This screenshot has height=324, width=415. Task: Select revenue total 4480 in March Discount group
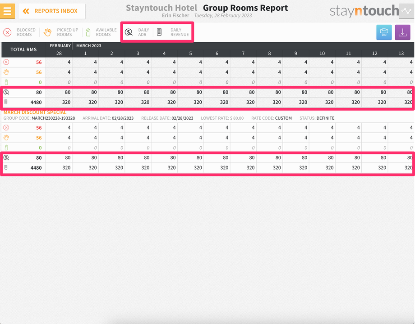click(x=36, y=168)
